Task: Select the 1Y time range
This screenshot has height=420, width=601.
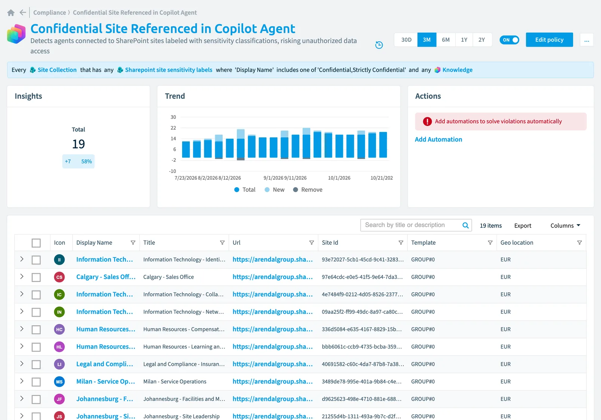Action: pos(464,40)
